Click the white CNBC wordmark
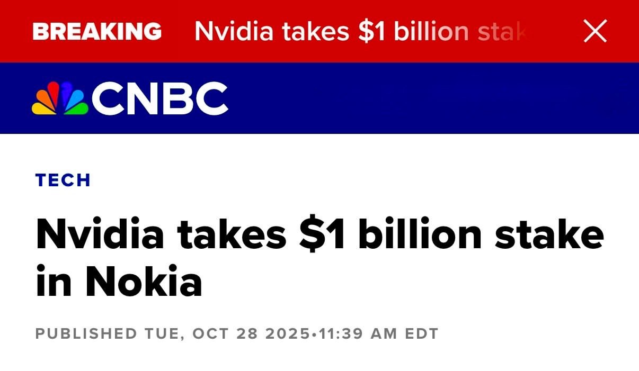The height and width of the screenshot is (371, 639). click(x=160, y=99)
